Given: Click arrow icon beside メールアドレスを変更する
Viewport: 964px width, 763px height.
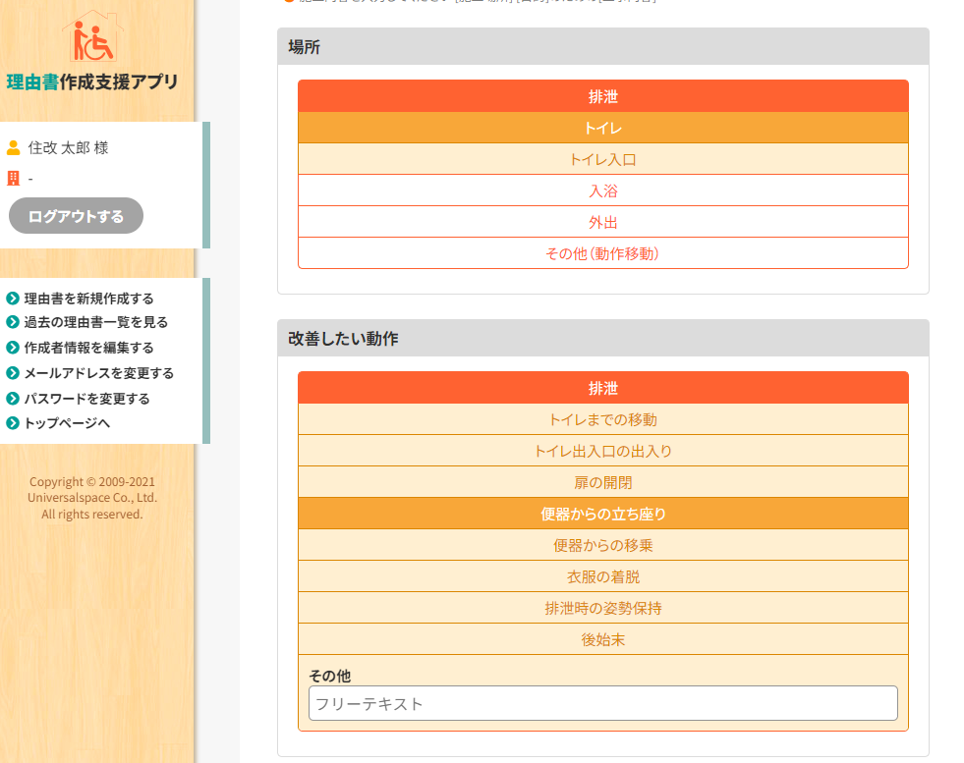Looking at the screenshot, I should [13, 373].
